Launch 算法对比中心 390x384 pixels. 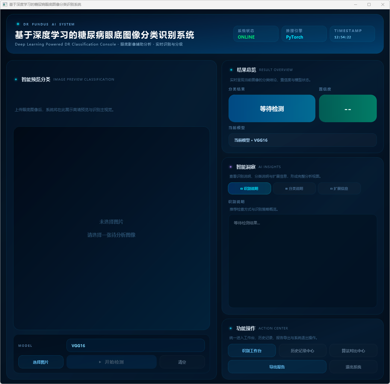click(x=353, y=350)
